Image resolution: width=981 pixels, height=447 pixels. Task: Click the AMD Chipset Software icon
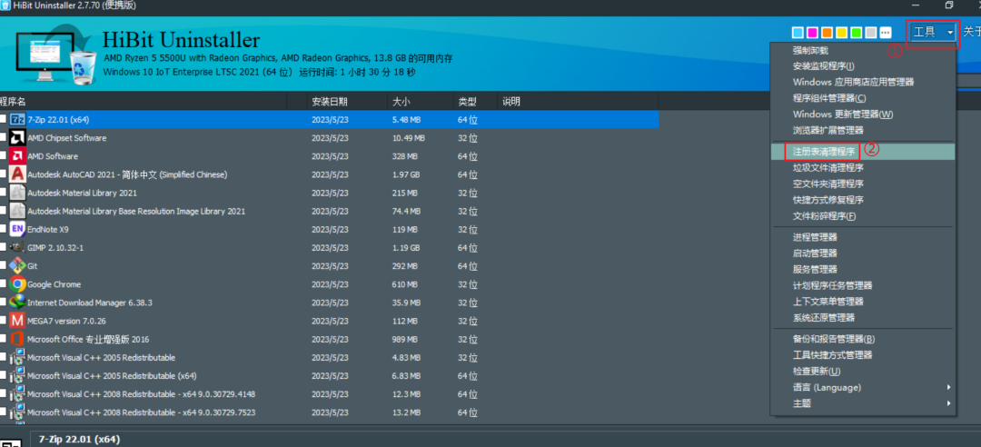tap(17, 138)
